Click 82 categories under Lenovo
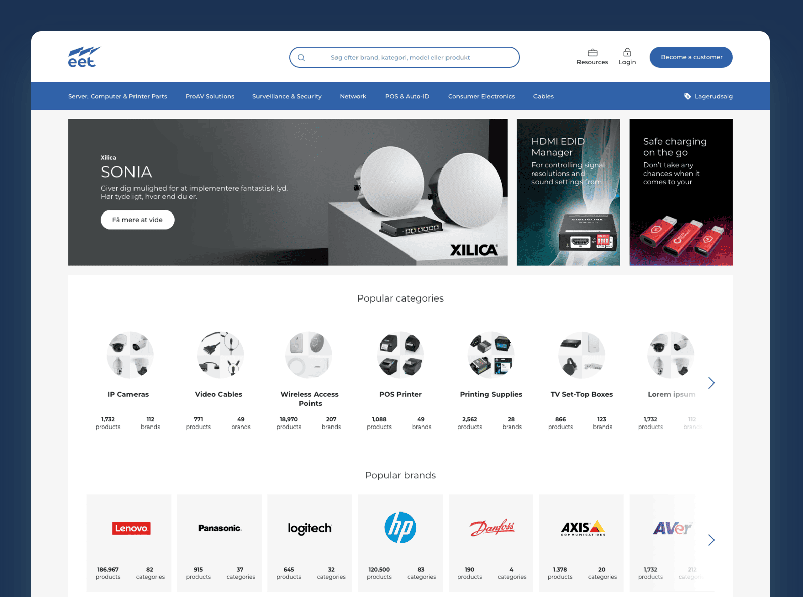803x597 pixels. (x=150, y=573)
